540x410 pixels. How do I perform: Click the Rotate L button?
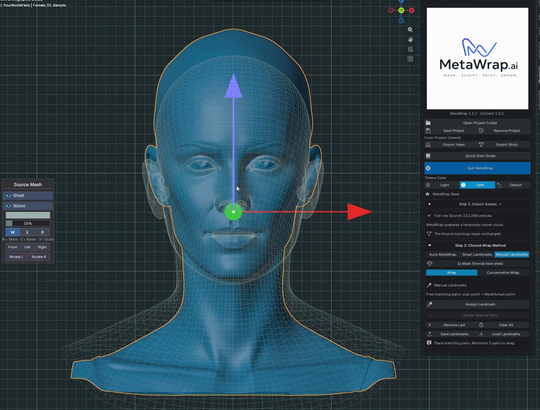coord(16,257)
